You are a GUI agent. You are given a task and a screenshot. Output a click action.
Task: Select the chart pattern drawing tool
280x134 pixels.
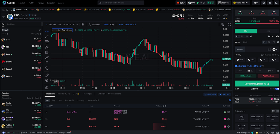pyautogui.click(x=47, y=47)
